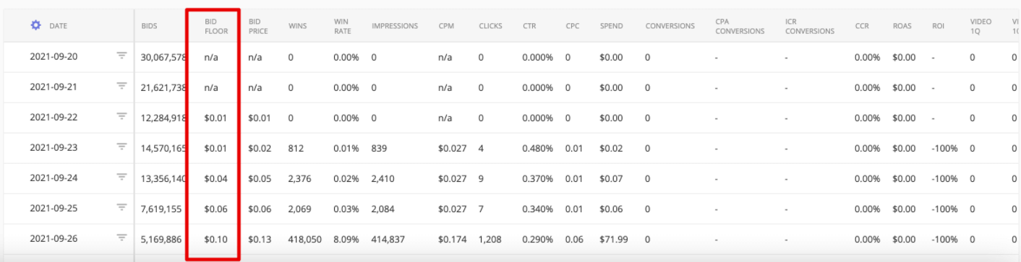Sort by the ROAS column header
Screen dimensions: 1021x262
click(902, 26)
